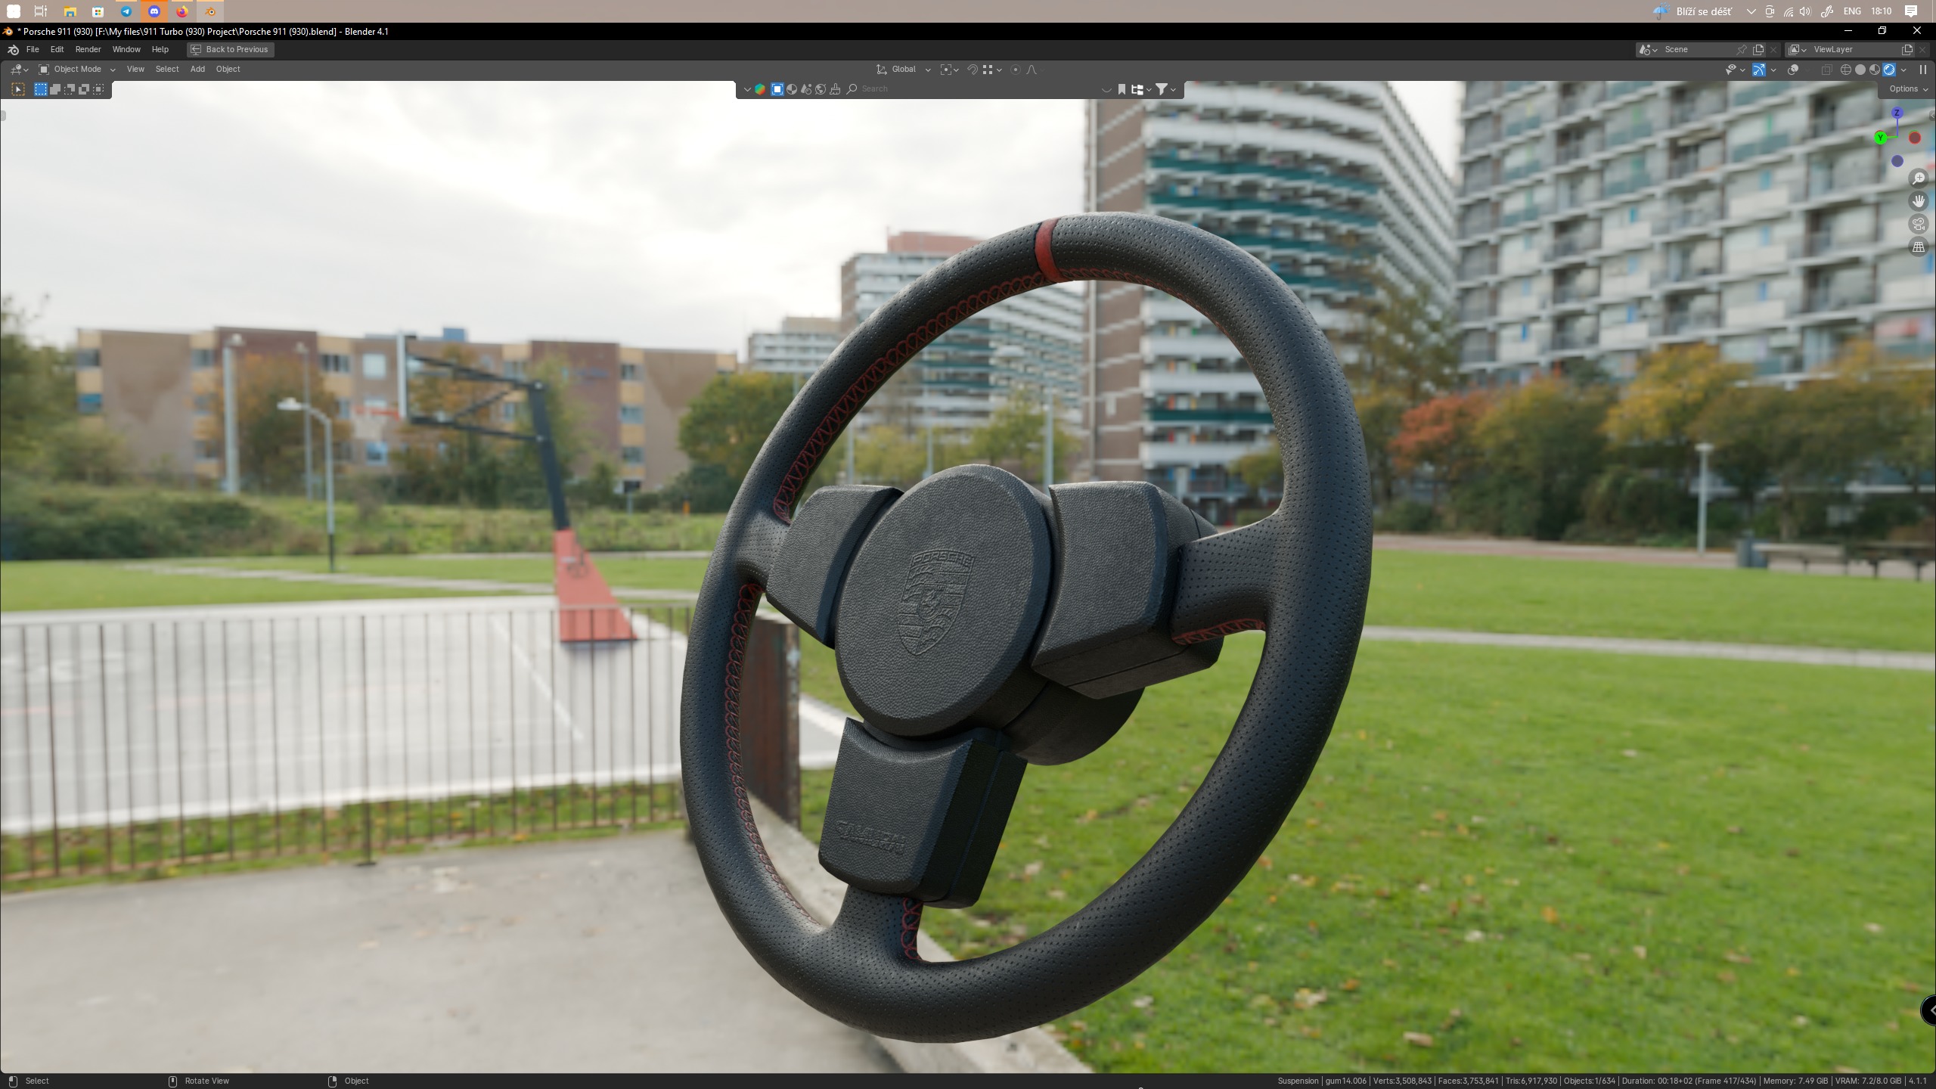Image resolution: width=1936 pixels, height=1089 pixels.
Task: Click the pan hand navigation icon
Action: [x=1919, y=201]
